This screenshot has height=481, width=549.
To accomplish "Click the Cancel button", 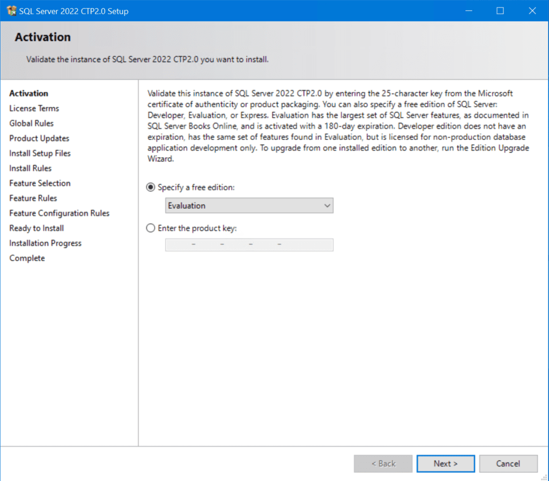I will pos(508,463).
